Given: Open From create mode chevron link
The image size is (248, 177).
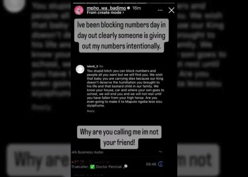Looking at the screenshot, I should click(105, 13).
